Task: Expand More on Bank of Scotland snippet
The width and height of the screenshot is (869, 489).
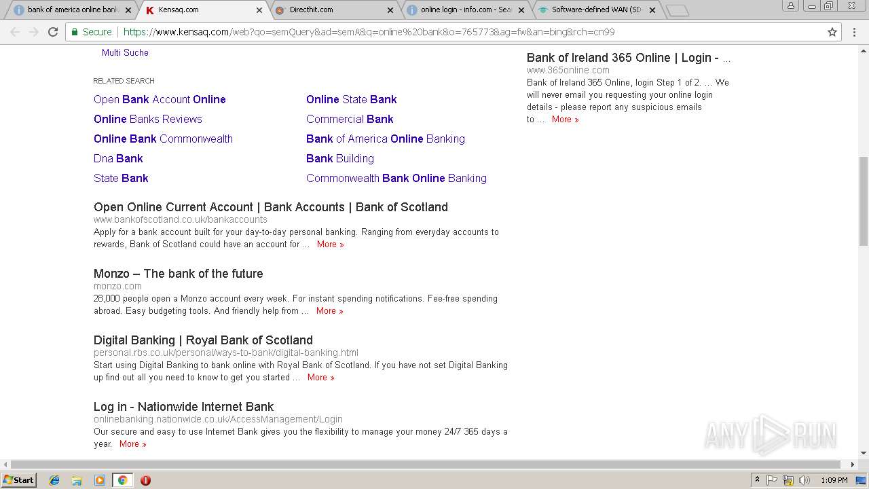Action: [x=331, y=244]
